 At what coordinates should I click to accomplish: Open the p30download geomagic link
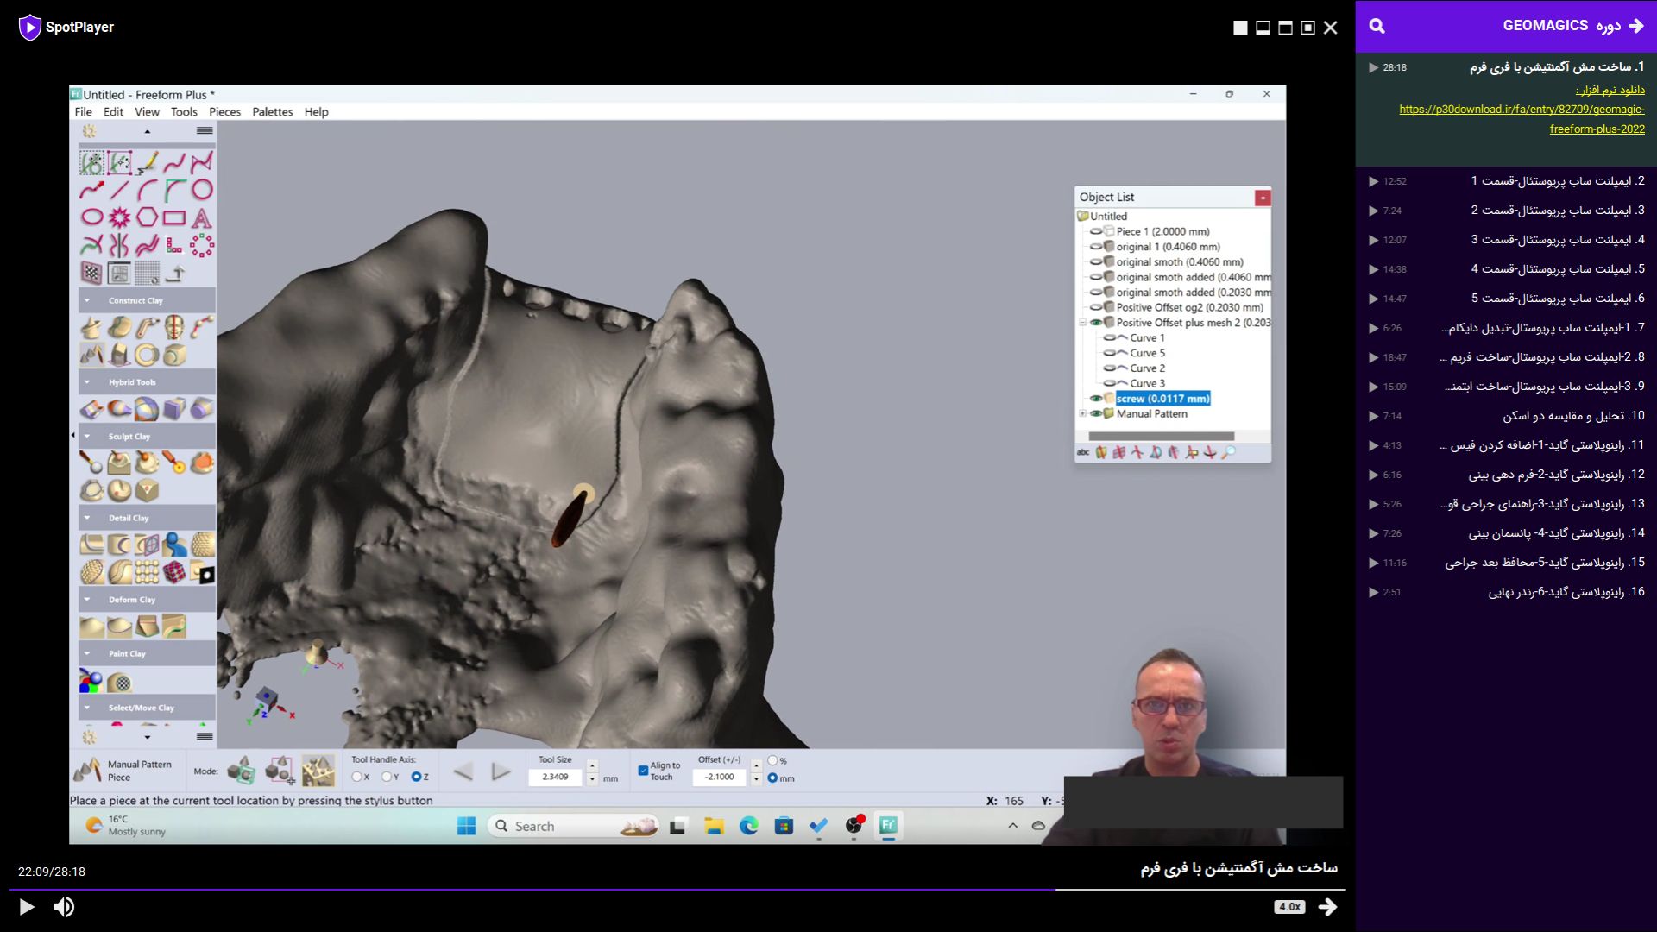(x=1522, y=119)
